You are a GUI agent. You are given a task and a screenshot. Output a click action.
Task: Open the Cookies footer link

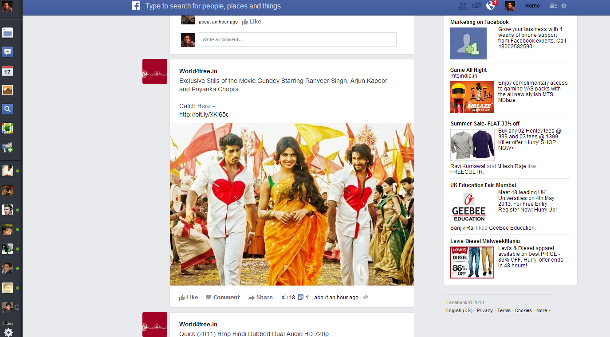[x=523, y=310]
